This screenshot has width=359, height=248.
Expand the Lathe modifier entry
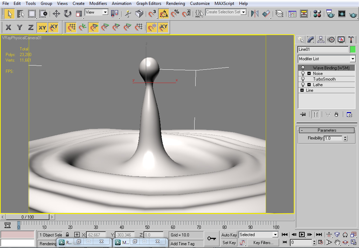pos(309,84)
